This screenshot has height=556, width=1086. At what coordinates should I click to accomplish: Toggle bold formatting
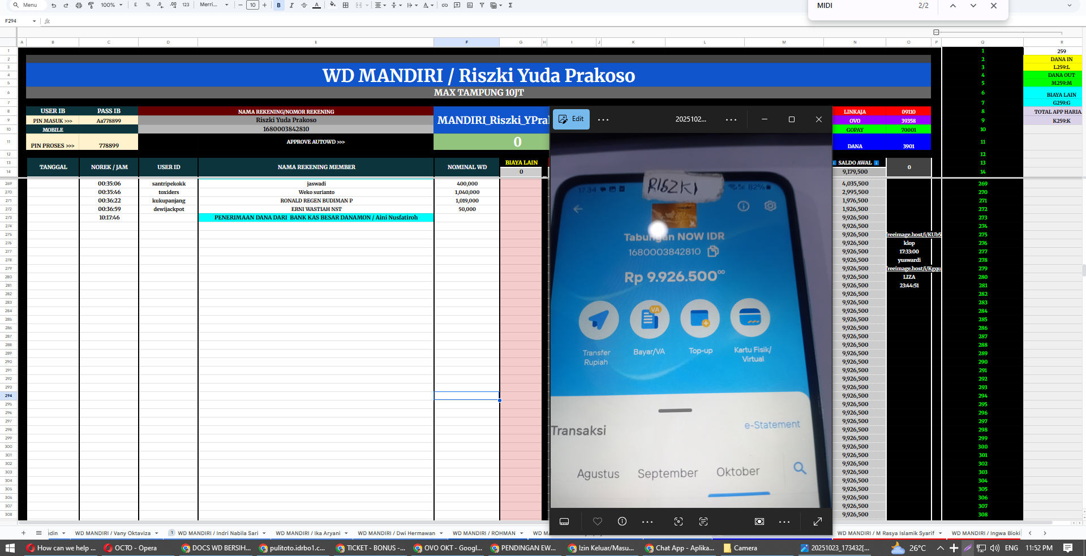[278, 5]
